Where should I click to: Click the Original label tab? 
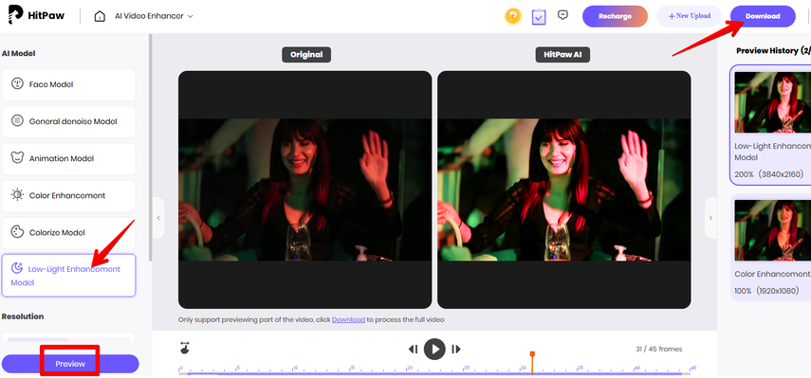[x=306, y=55]
